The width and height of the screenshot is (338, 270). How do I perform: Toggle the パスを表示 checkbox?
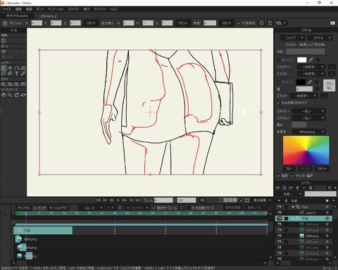[239, 23]
